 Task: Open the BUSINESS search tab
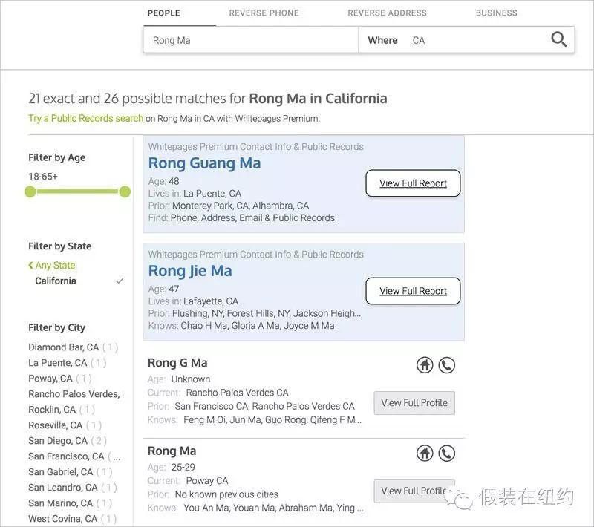pyautogui.click(x=496, y=13)
